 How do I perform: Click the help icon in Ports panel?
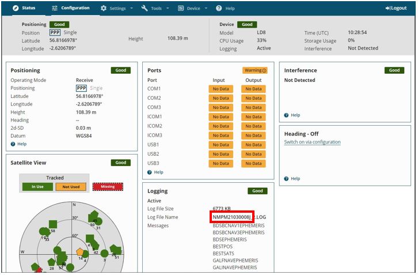point(150,172)
